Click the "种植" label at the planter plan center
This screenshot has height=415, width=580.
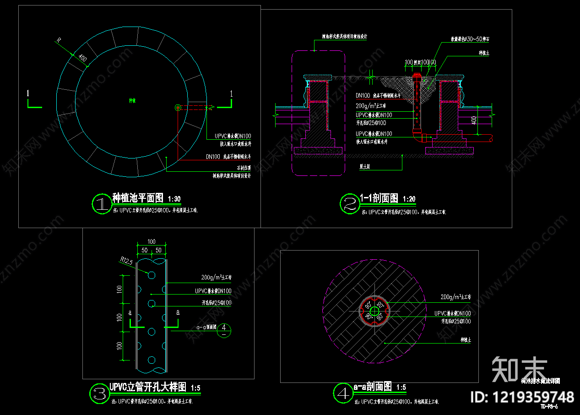pos(132,99)
